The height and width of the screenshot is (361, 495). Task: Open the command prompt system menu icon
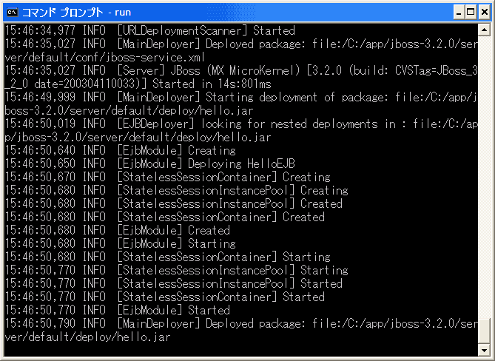pyautogui.click(x=13, y=13)
